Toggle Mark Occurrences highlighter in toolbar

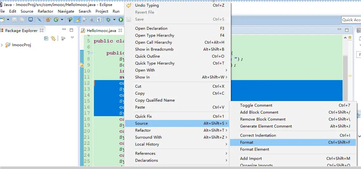point(77,20)
